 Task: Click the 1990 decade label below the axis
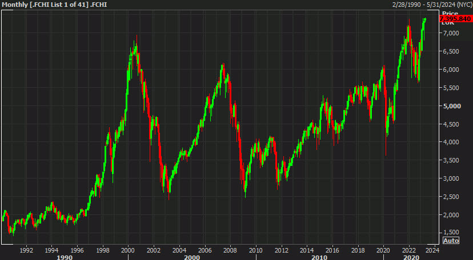pos(64,257)
